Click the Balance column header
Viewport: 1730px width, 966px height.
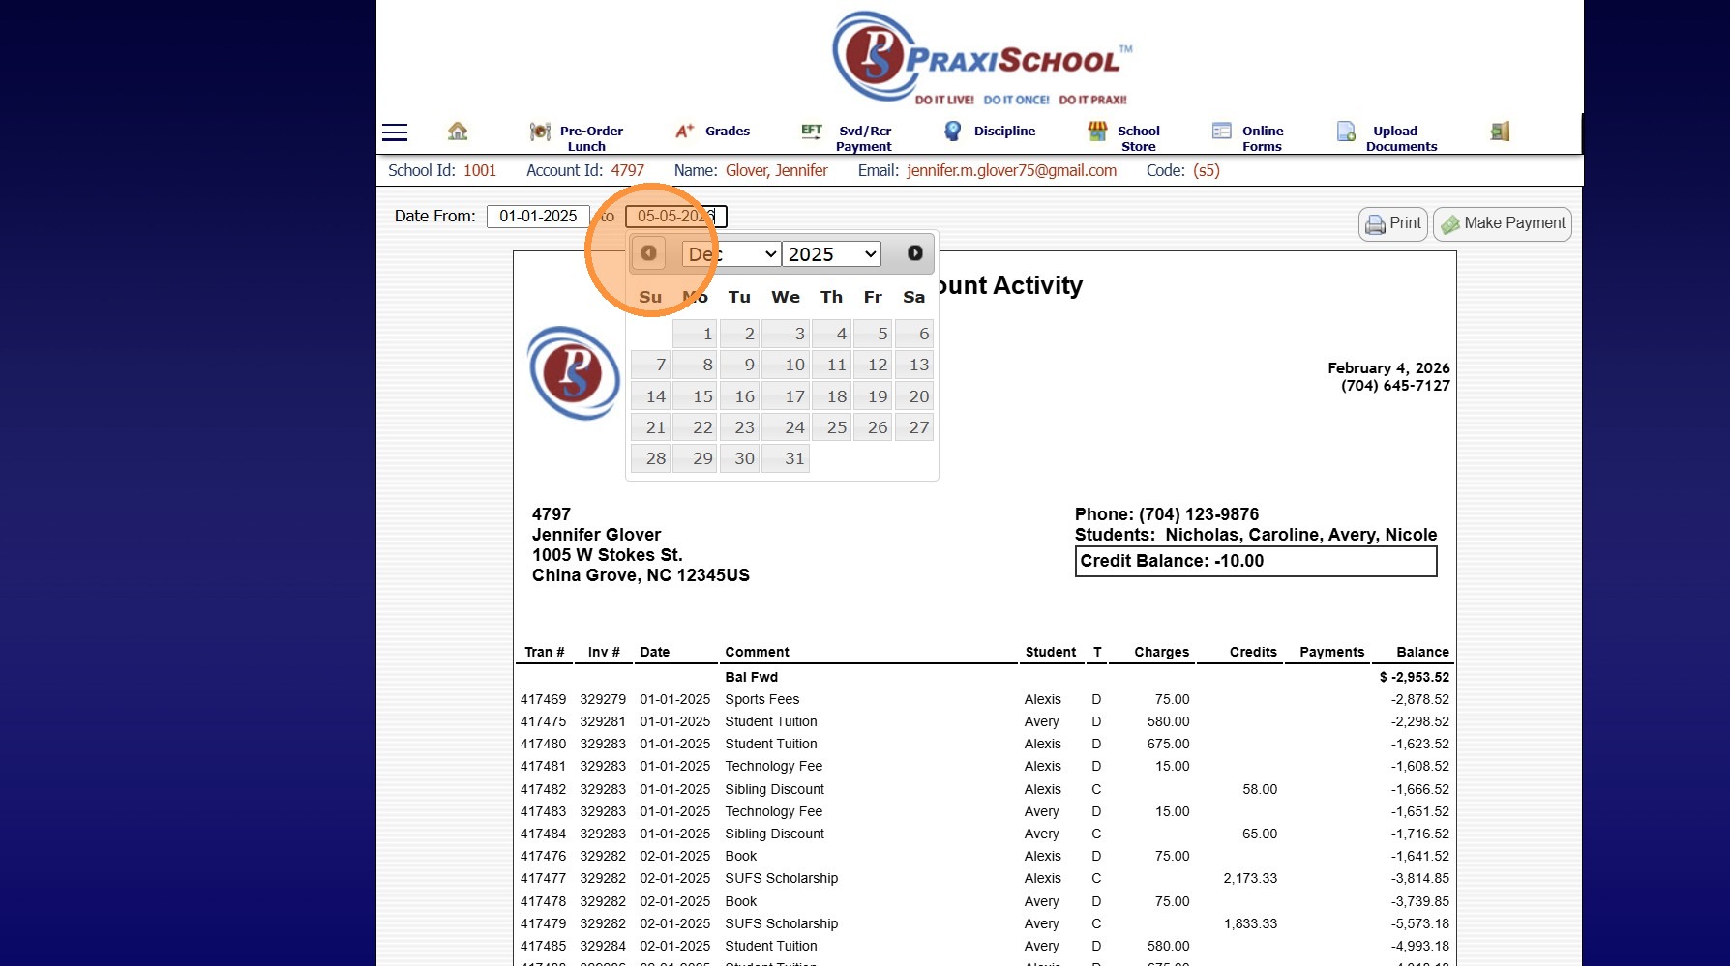tap(1422, 653)
